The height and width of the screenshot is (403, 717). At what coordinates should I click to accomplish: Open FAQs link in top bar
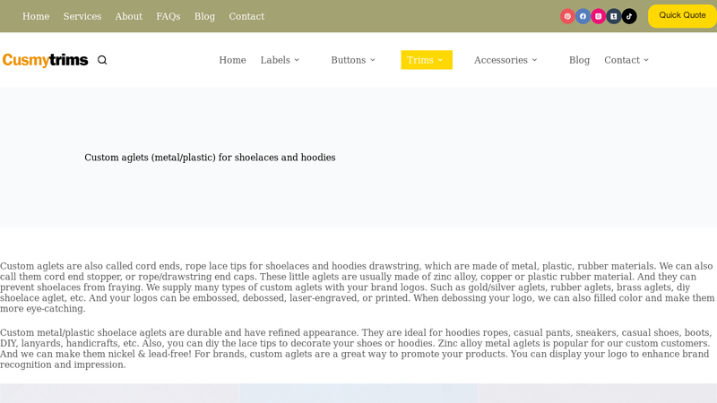click(x=168, y=16)
